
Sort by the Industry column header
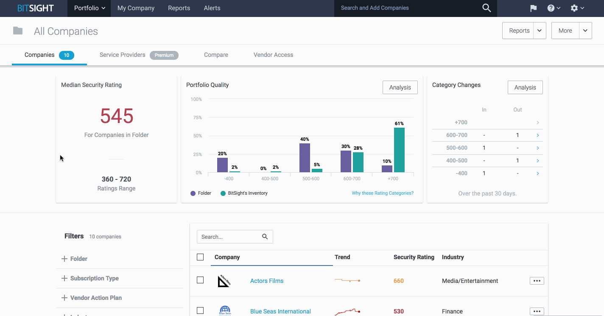(453, 257)
